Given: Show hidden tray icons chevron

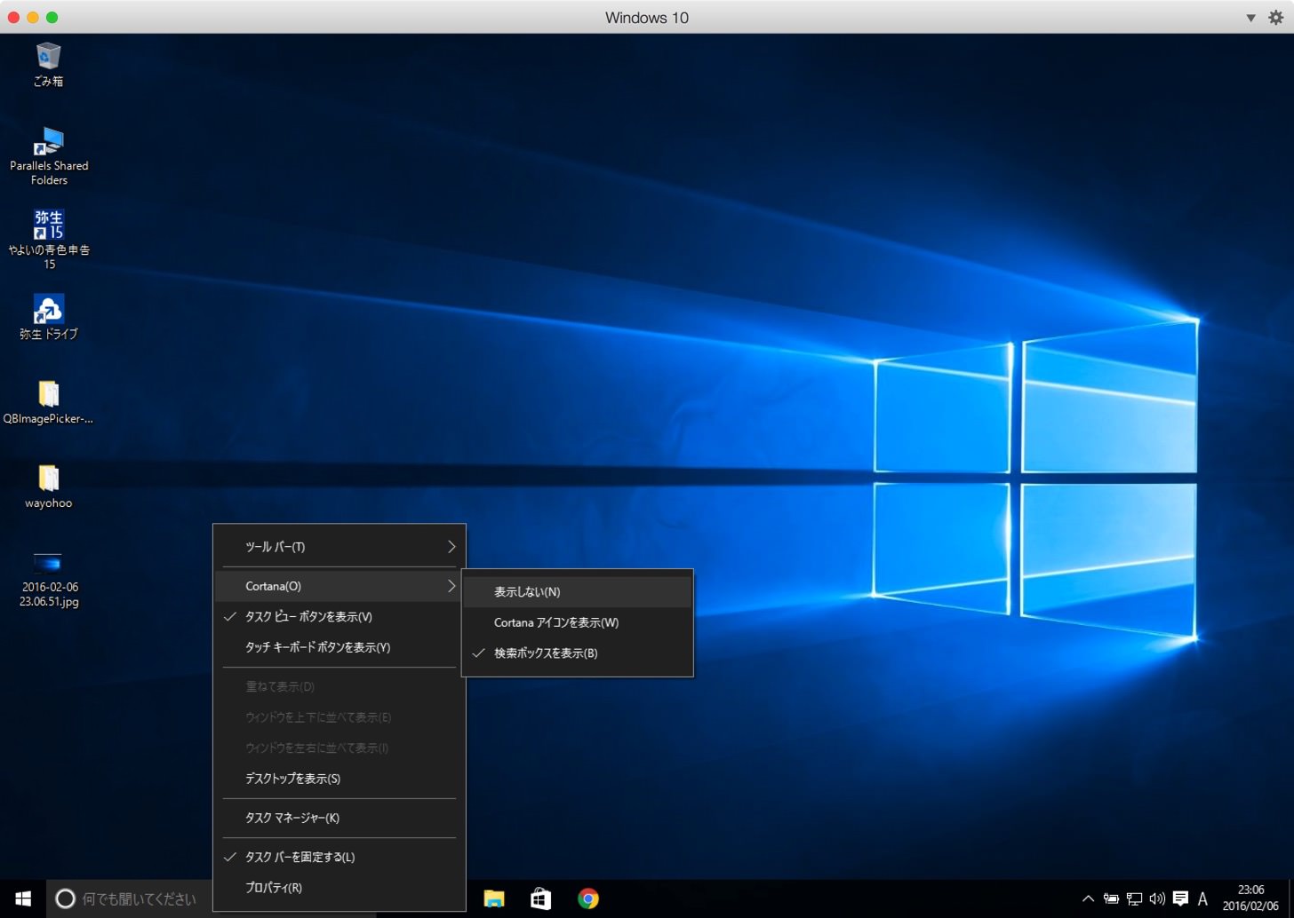Looking at the screenshot, I should 1088,898.
